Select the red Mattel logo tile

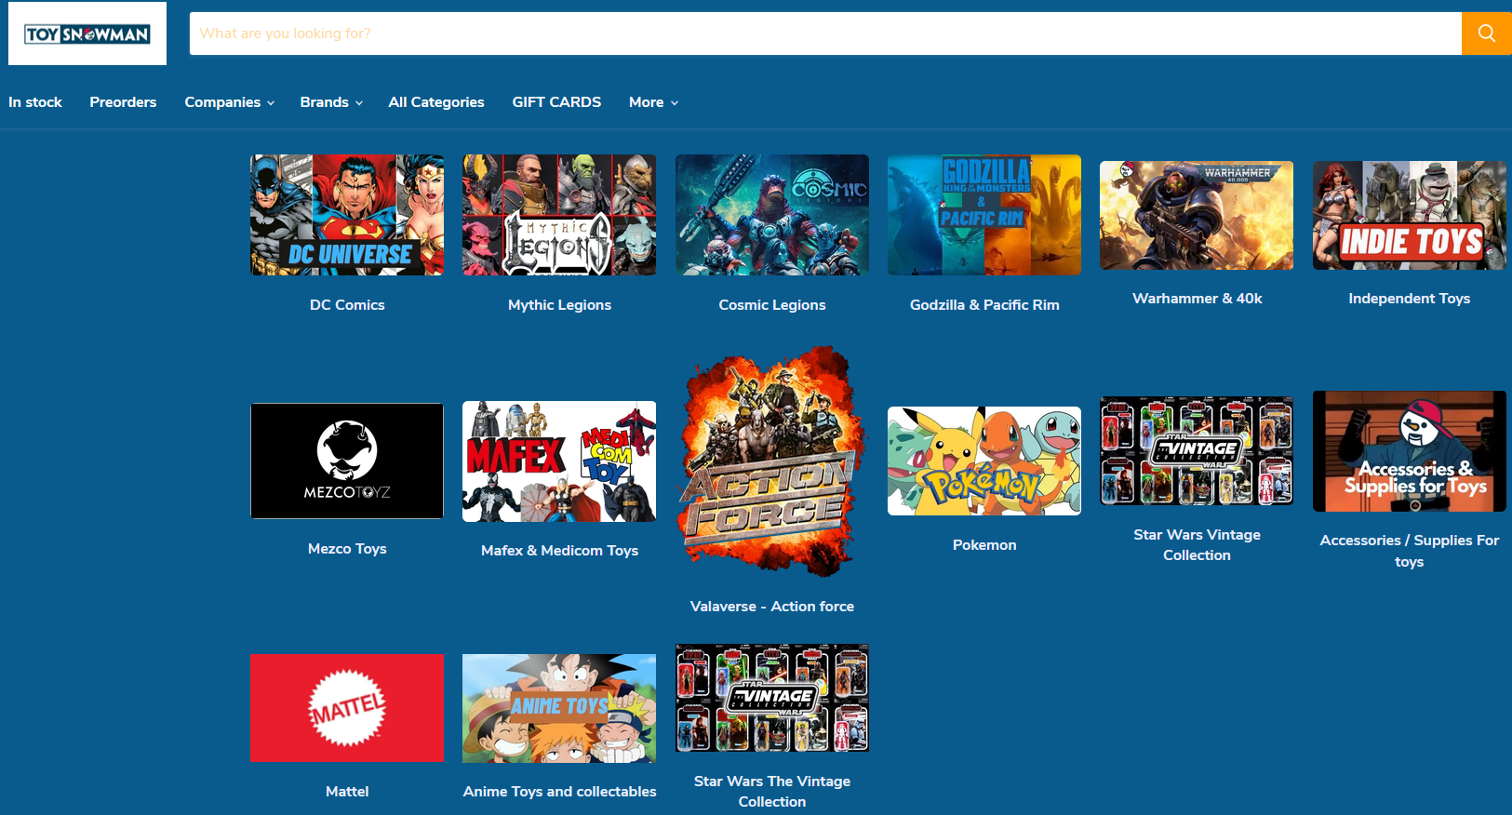click(347, 708)
